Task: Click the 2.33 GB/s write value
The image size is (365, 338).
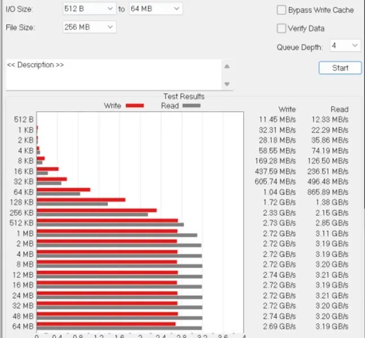Action: pos(279,213)
